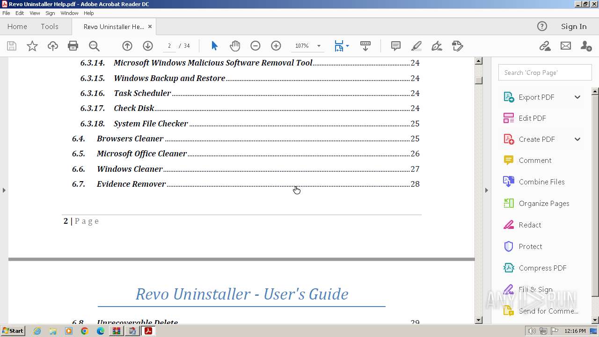Open the Windows Start menu
The image size is (599, 337).
click(x=13, y=331)
